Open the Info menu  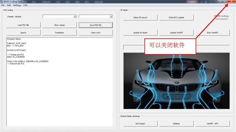coord(25,5)
